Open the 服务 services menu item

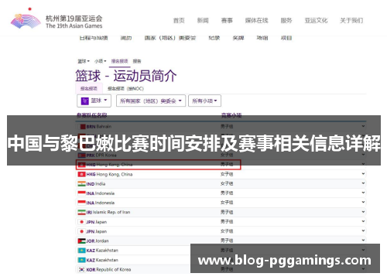(x=286, y=20)
